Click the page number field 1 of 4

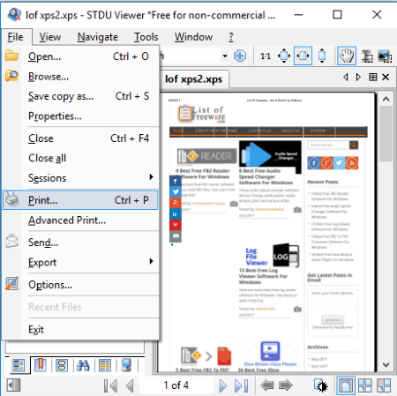point(176,385)
